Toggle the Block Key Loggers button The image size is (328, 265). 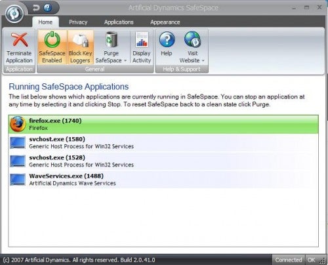pyautogui.click(x=80, y=47)
